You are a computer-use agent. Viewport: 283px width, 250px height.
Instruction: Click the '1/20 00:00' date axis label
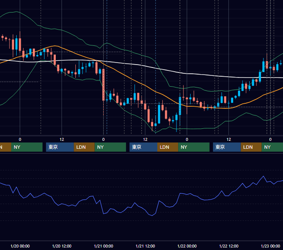pyautogui.click(x=20, y=246)
